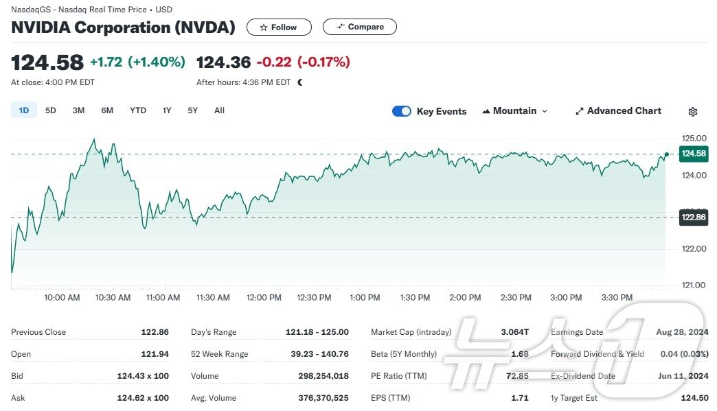This screenshot has width=717, height=411.
Task: Follow NVIDIA Corporation stock
Action: point(278,27)
